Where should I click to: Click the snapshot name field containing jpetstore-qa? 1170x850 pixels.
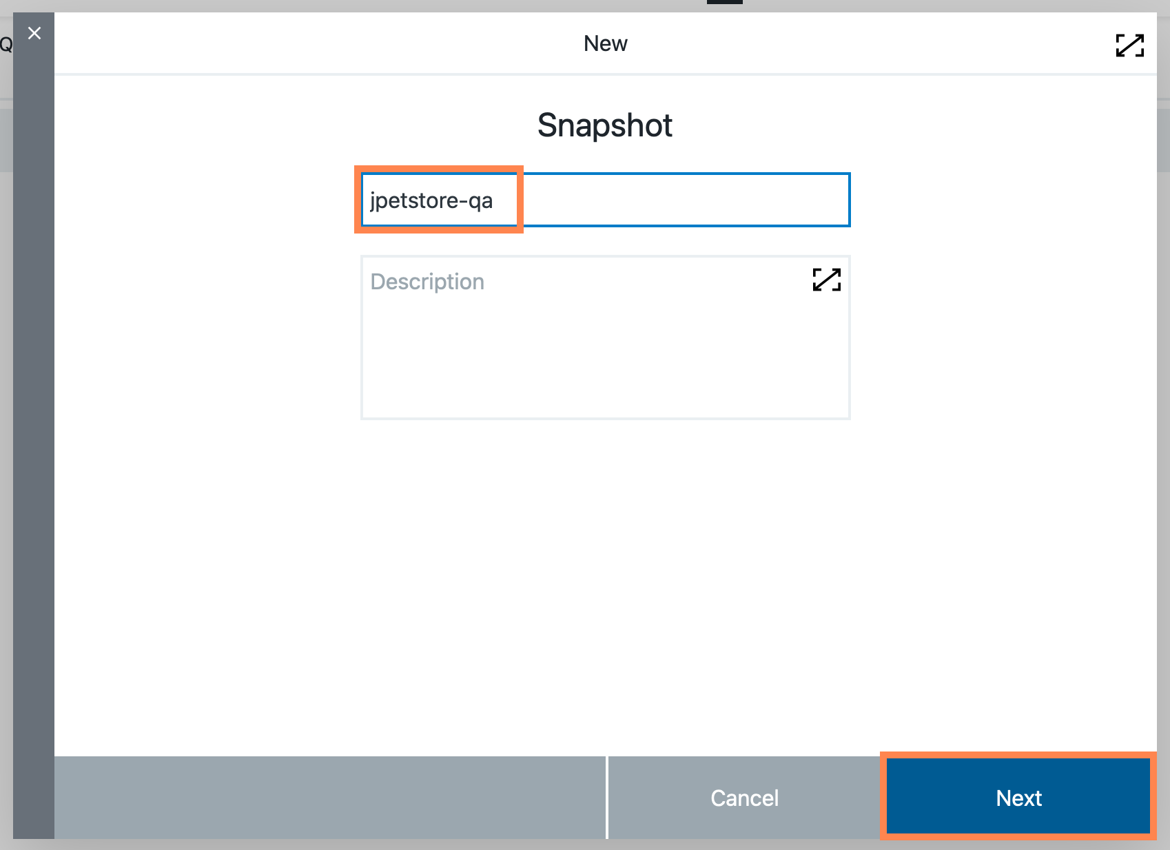click(606, 200)
